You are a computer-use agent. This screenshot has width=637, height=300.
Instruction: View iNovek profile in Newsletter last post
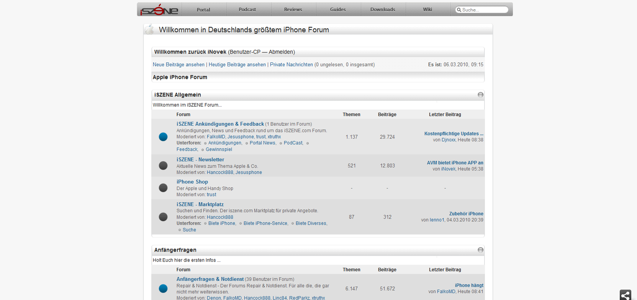click(x=448, y=169)
